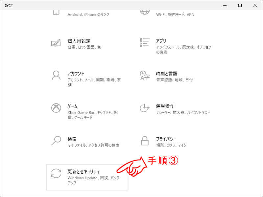Open 時刻と言語 settings heading
This screenshot has height=197, width=263.
point(167,74)
